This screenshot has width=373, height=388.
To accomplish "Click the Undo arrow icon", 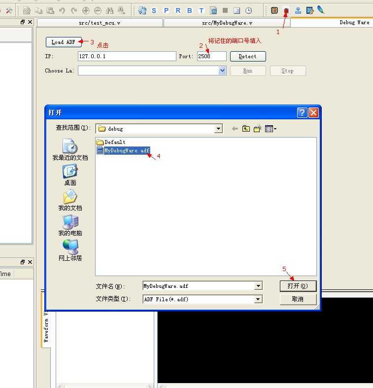I will coord(62,11).
